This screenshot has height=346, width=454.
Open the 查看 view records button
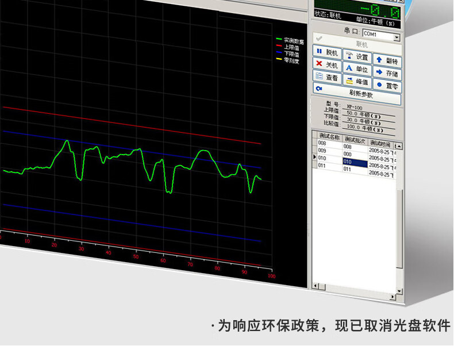[328, 78]
